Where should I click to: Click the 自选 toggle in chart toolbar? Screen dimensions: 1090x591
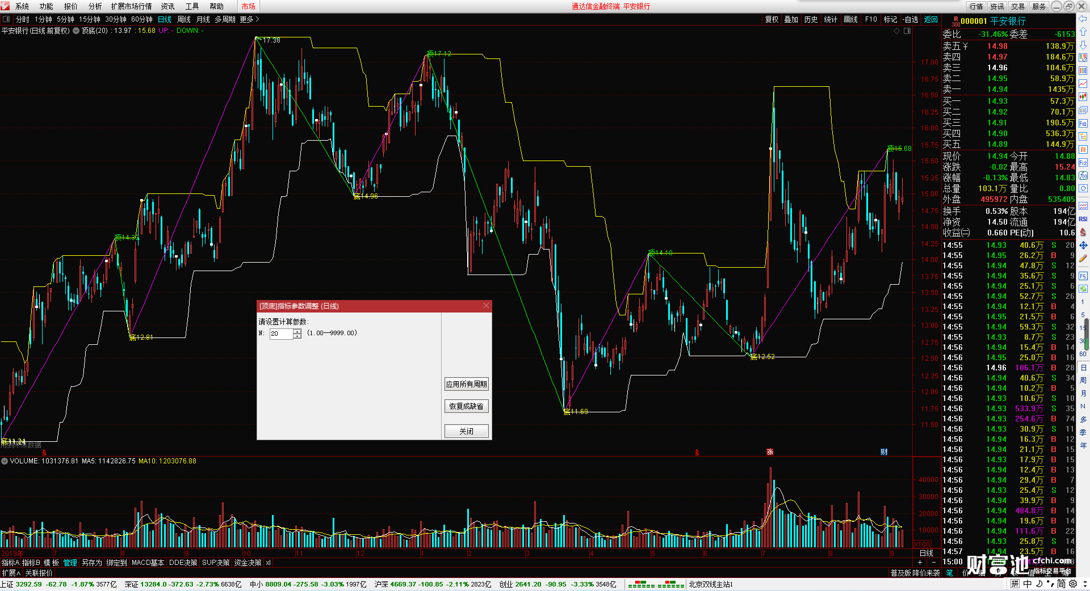(911, 19)
